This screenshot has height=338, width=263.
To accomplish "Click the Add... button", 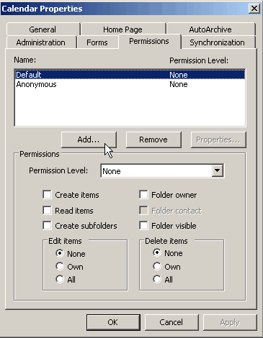I will point(89,140).
